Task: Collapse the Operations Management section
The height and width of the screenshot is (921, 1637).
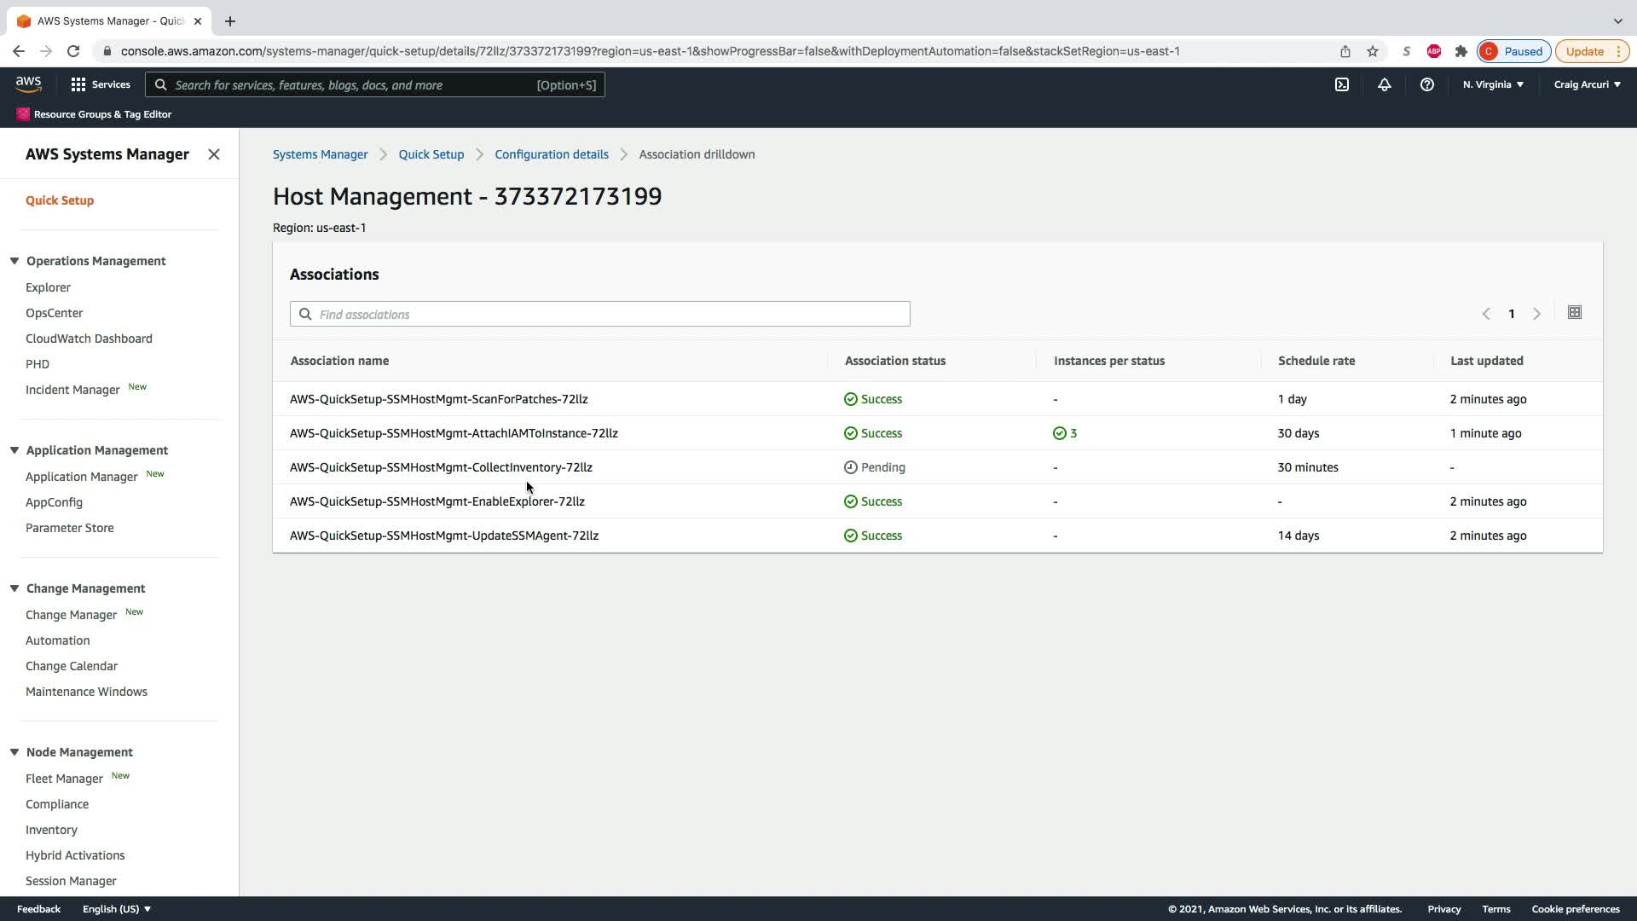Action: 14,261
